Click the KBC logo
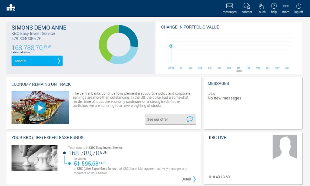Image resolution: width=310 pixels, height=186 pixels. click(11, 7)
